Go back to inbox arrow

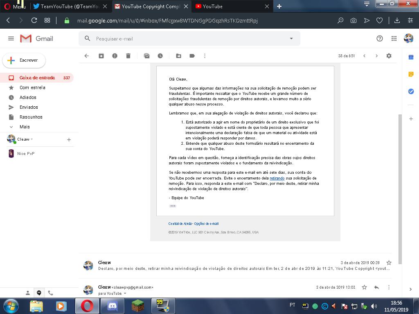(87, 56)
